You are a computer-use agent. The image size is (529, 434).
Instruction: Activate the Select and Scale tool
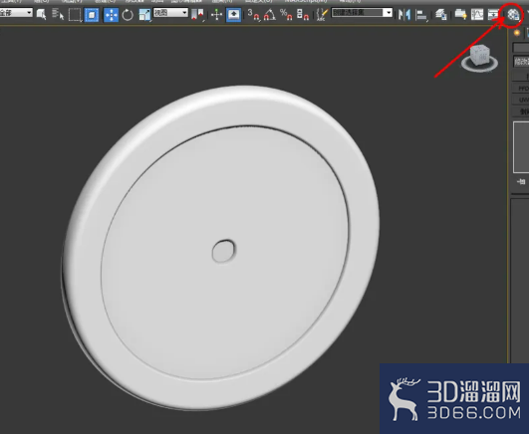tap(144, 15)
